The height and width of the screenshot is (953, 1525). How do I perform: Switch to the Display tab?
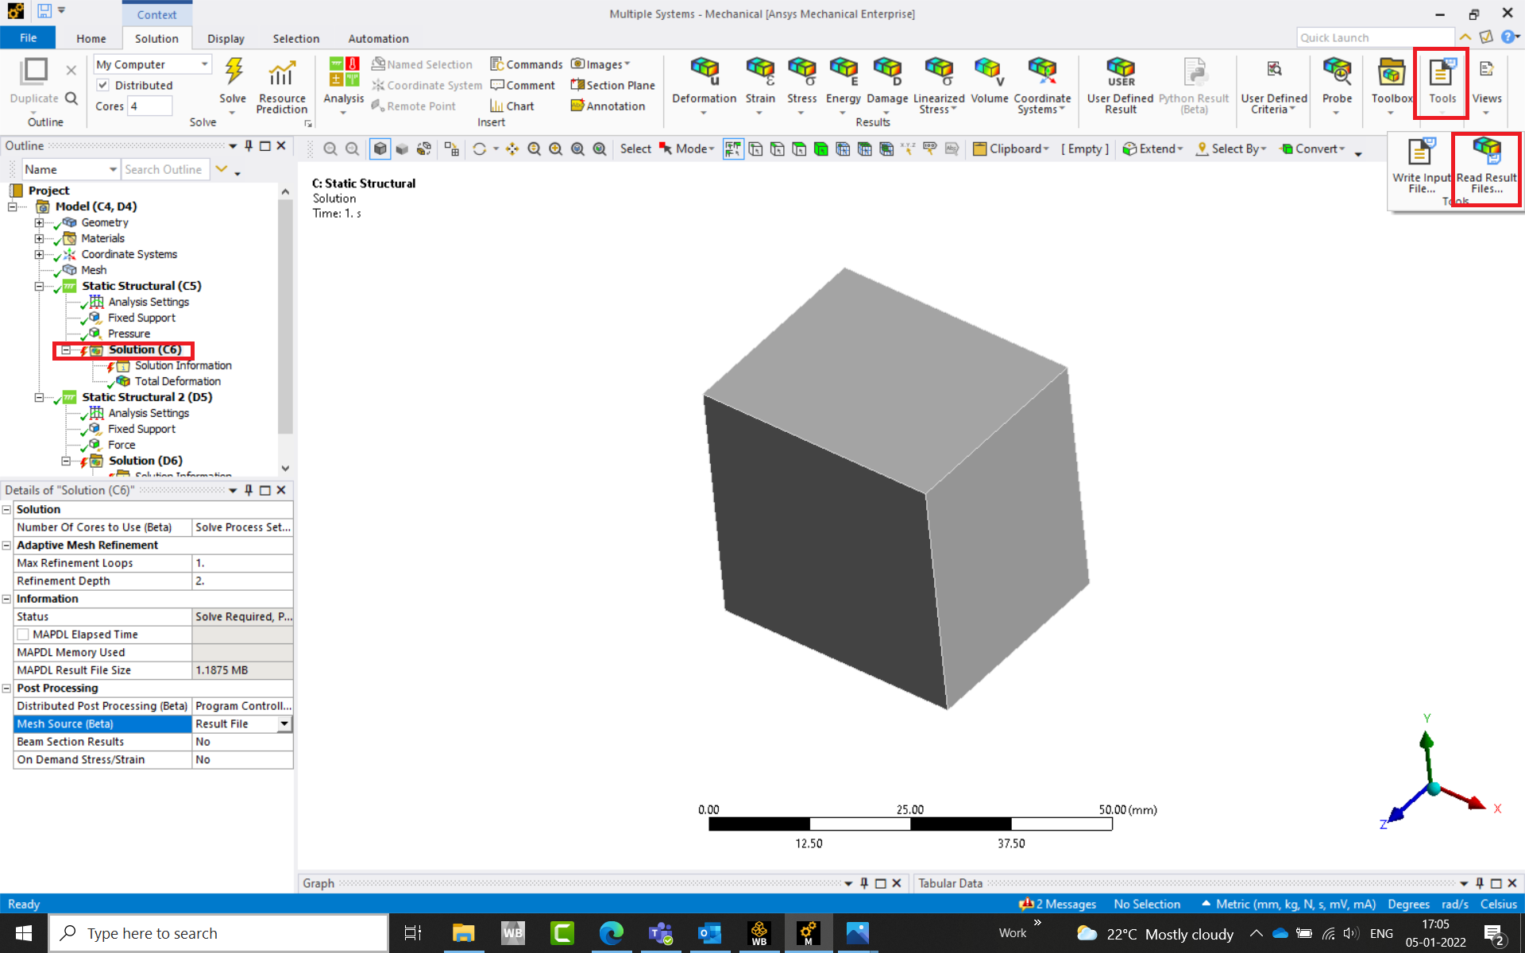[226, 38]
